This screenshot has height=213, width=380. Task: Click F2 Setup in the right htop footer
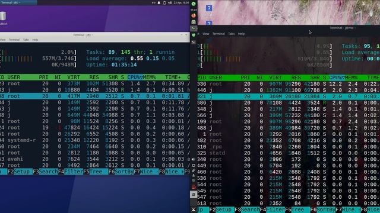pos(221,209)
